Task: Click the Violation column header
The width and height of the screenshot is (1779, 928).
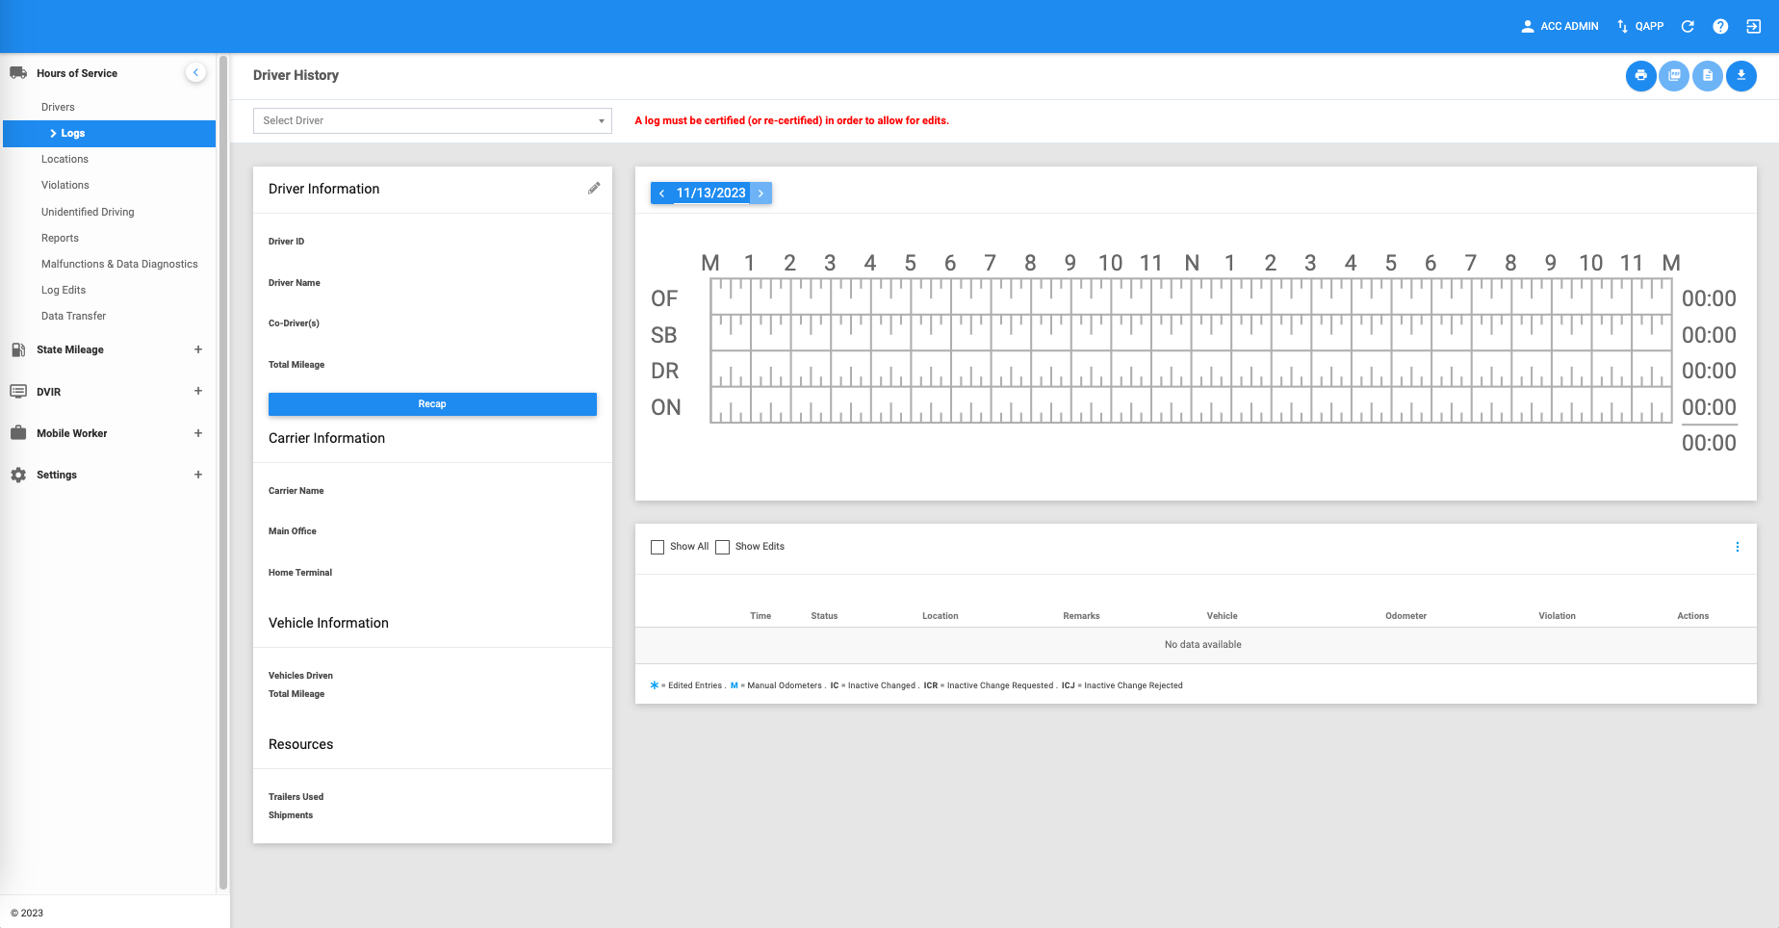Action: coord(1557,616)
